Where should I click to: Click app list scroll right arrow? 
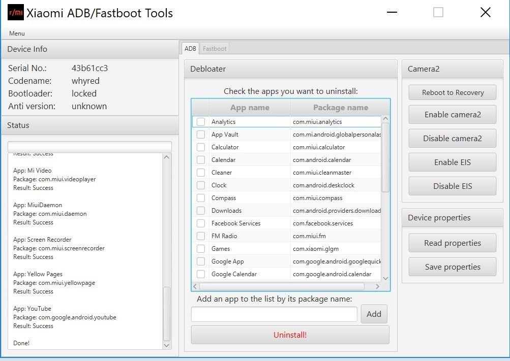pyautogui.click(x=377, y=286)
